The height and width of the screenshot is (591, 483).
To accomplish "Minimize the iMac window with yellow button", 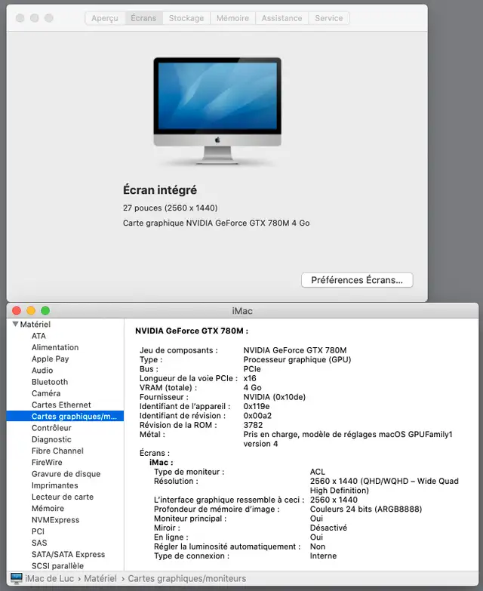I will click(31, 310).
